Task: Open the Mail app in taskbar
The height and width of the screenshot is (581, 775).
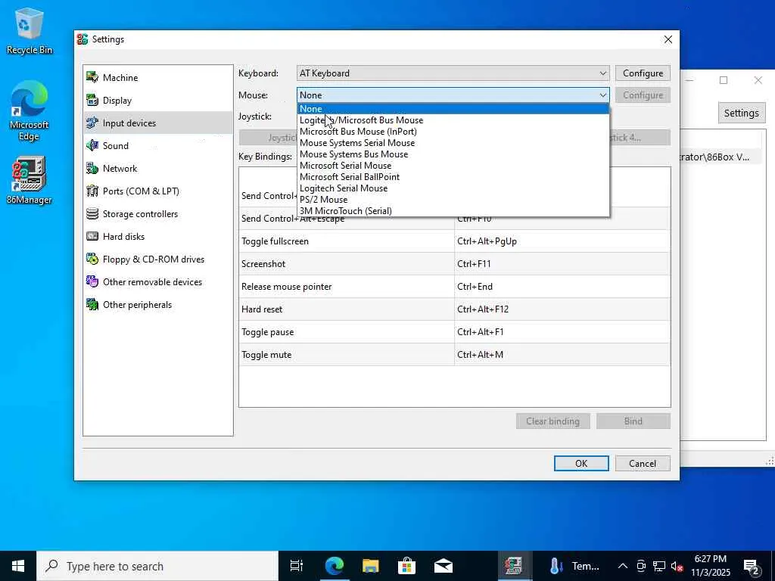Action: pyautogui.click(x=444, y=566)
